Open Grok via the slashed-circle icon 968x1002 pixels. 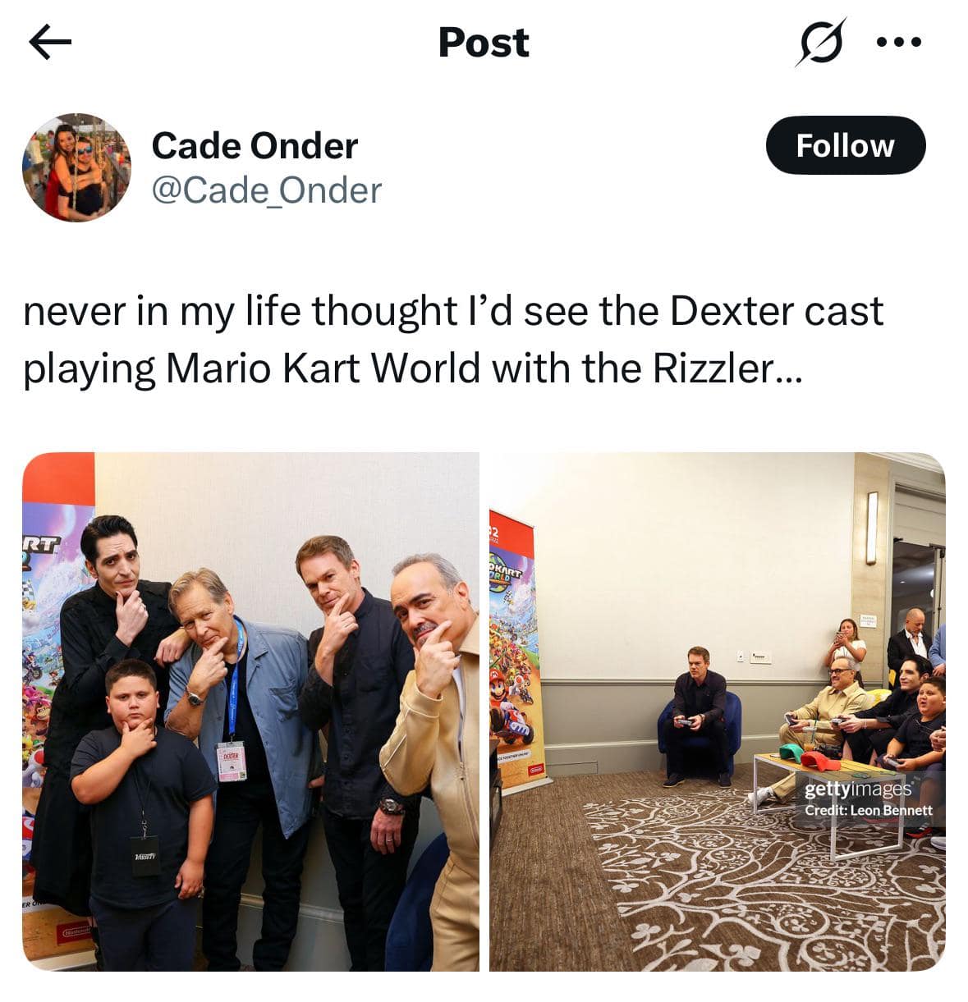[x=819, y=43]
